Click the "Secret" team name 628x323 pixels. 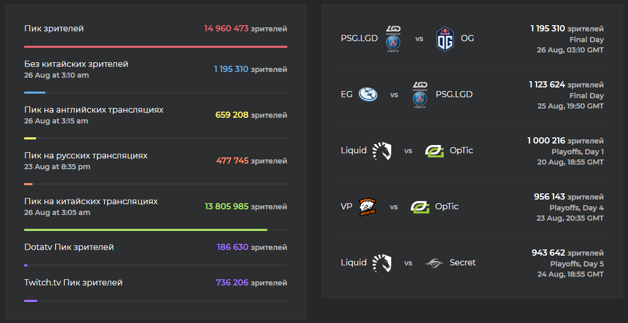click(463, 263)
